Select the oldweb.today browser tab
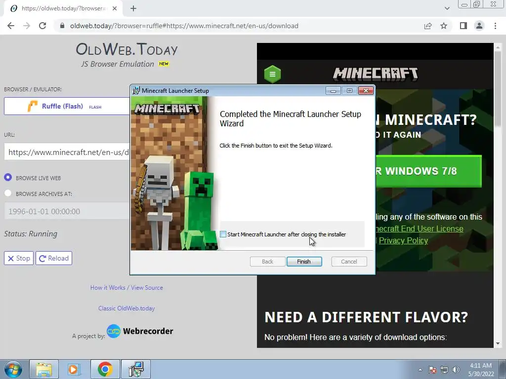506x379 pixels. coord(63,8)
